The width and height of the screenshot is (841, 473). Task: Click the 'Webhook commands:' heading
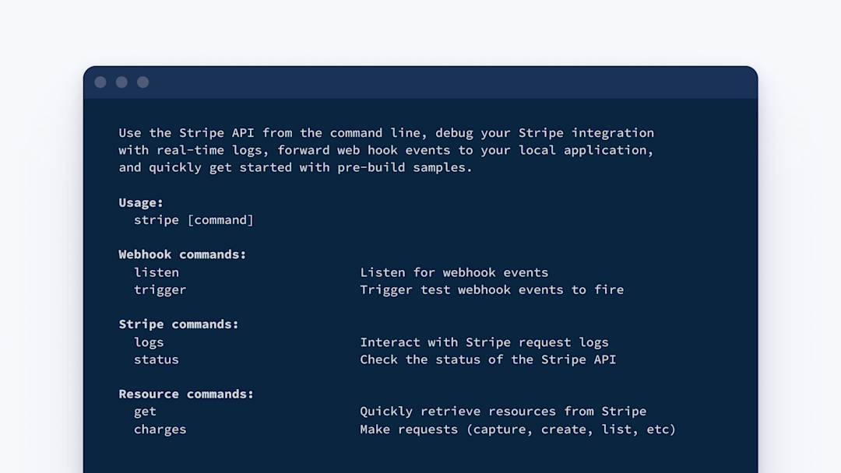pos(181,254)
